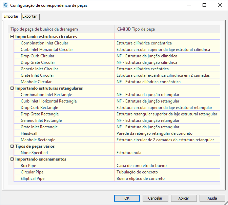
Task: Collapse the Importando estruturas retangulares group
Action: [x=12, y=88]
